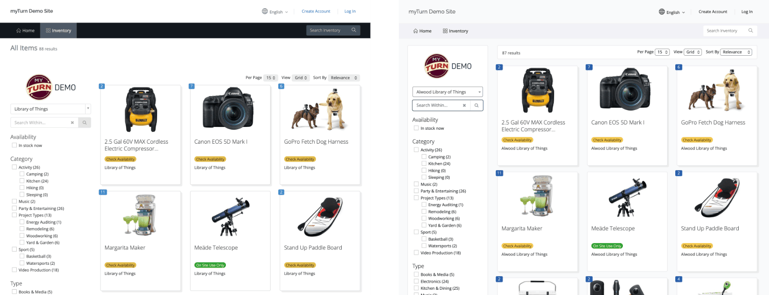769x295 pixels.
Task: Click the Log In link
Action: point(747,12)
